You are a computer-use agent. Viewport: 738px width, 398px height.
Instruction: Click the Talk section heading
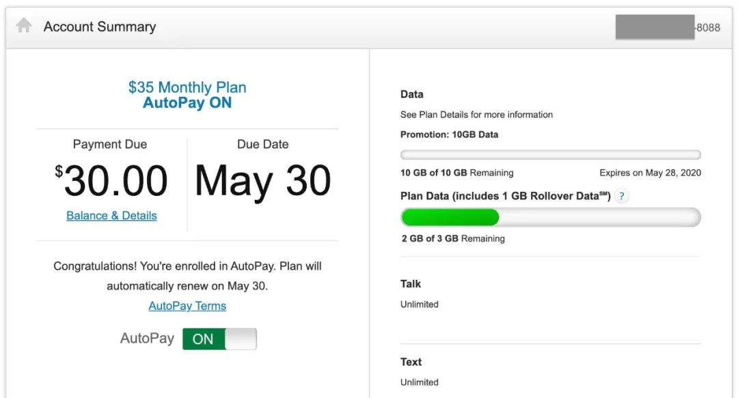click(x=411, y=284)
